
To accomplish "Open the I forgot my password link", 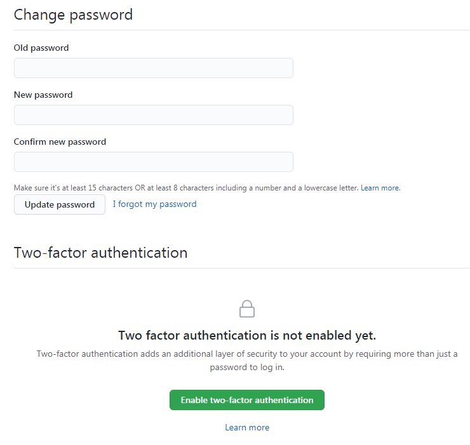I will 154,204.
